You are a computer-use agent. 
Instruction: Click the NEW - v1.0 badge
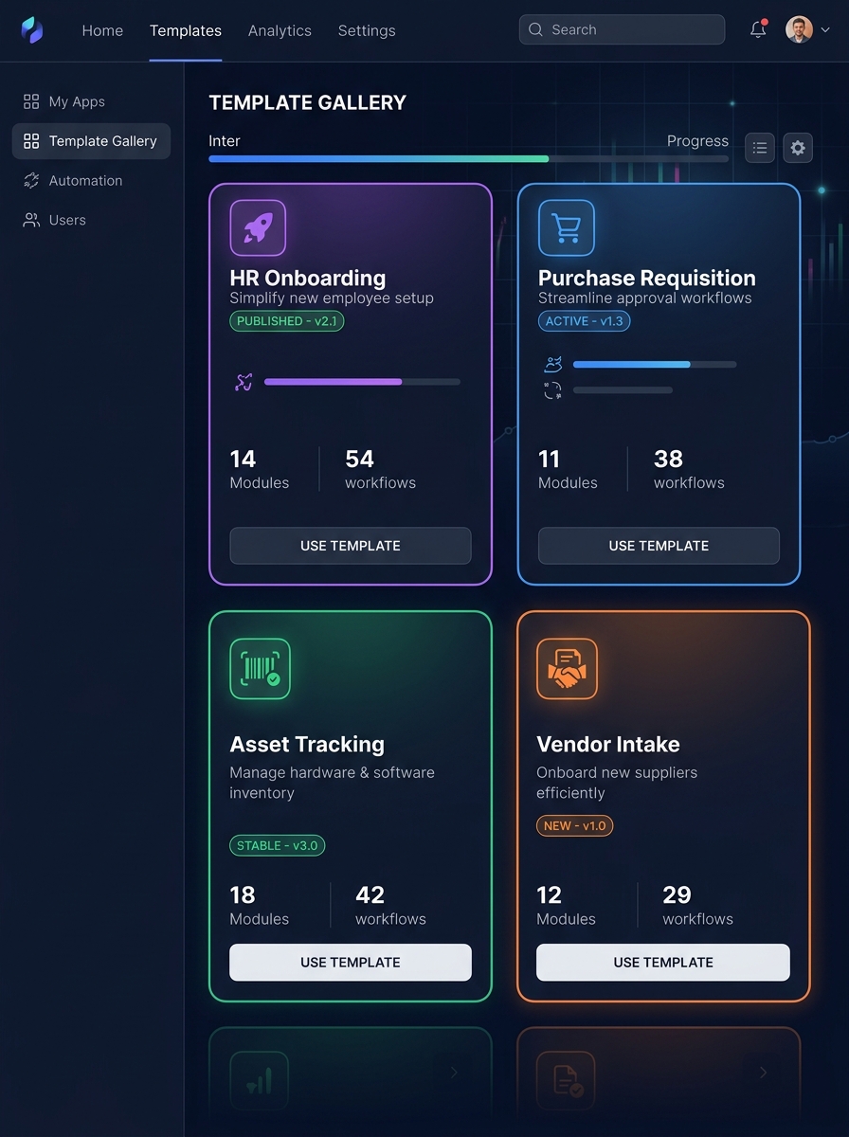click(x=575, y=825)
